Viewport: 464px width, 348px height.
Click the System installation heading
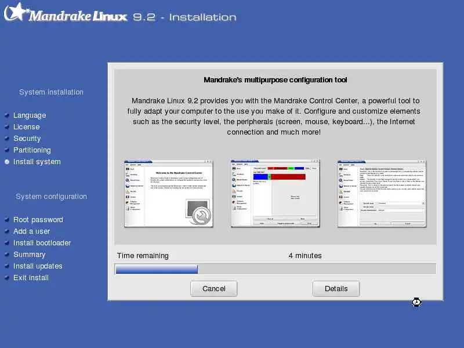coord(51,92)
